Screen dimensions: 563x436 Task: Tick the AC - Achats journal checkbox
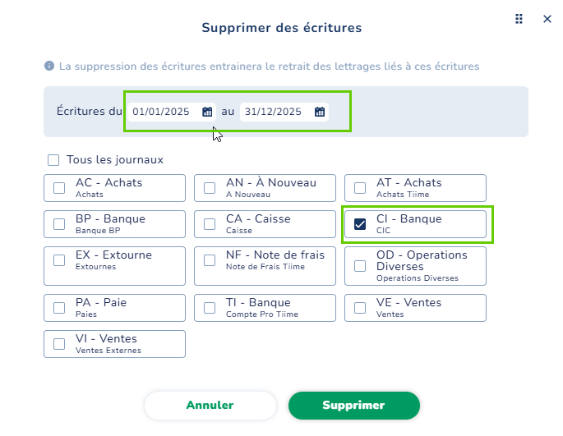pos(59,188)
